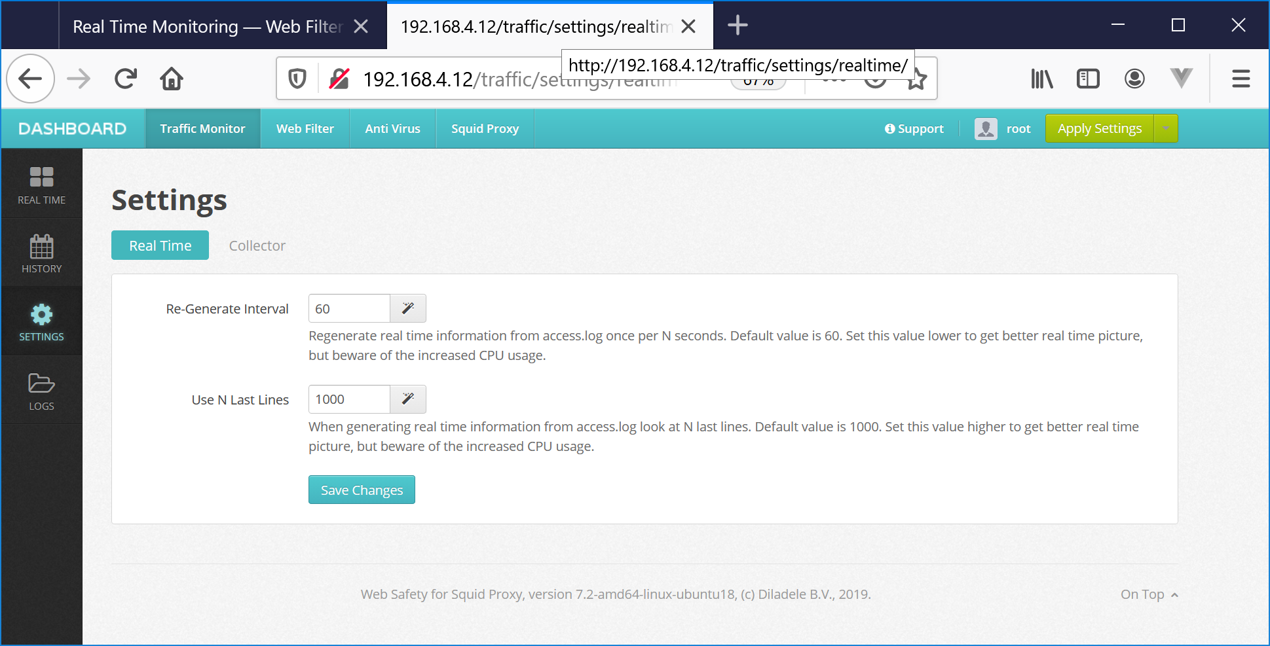Image resolution: width=1270 pixels, height=646 pixels.
Task: Click footer version text
Action: [616, 594]
